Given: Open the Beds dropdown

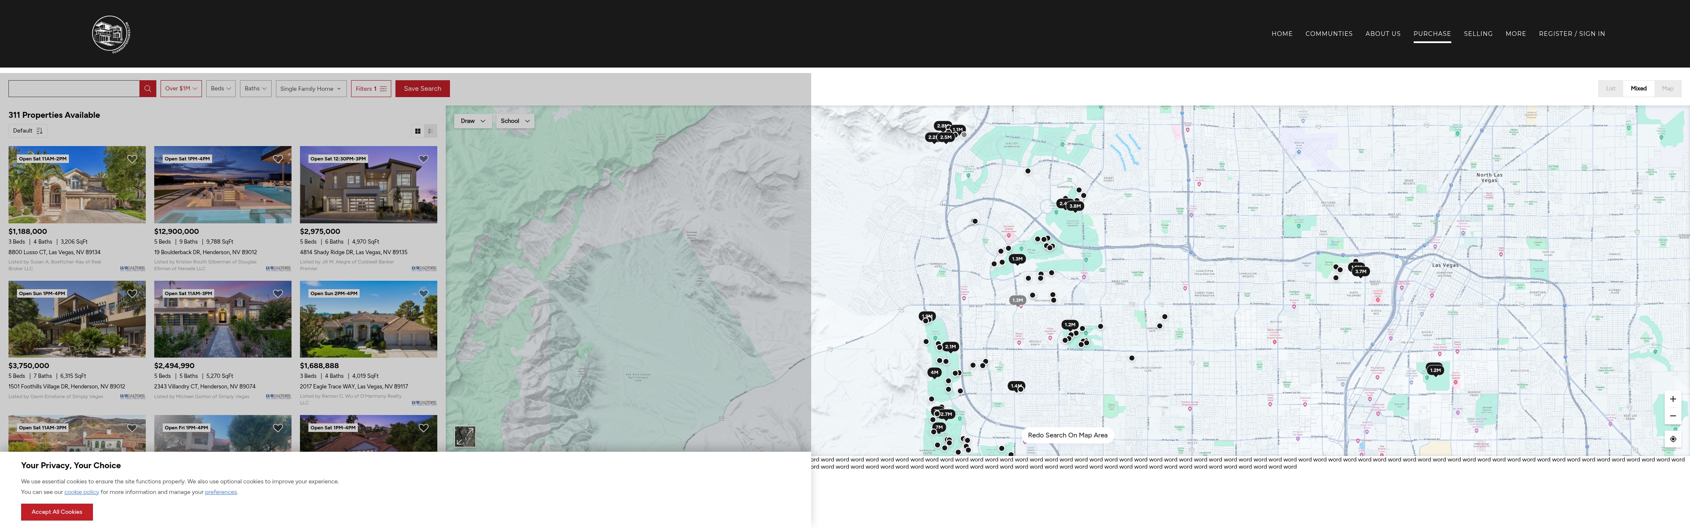Looking at the screenshot, I should 221,89.
